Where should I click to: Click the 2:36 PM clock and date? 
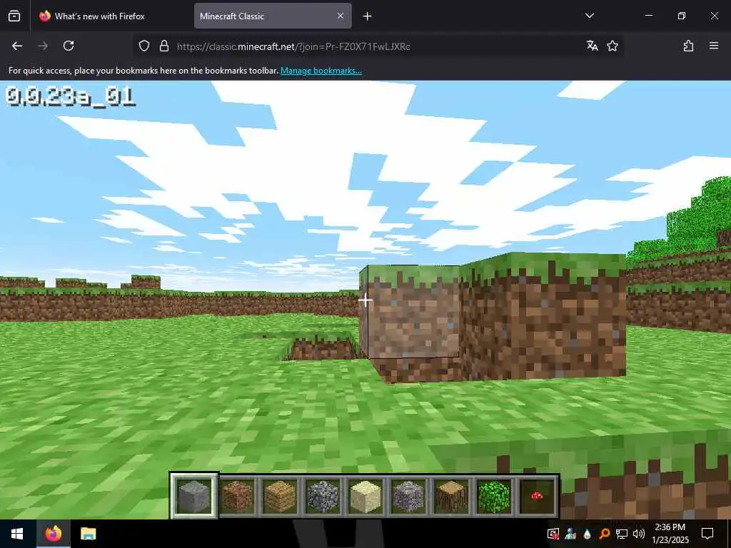(x=670, y=534)
